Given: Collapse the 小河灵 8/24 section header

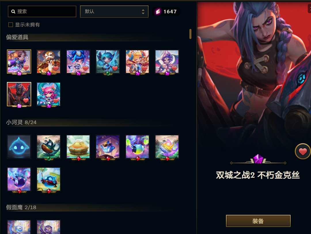Looking at the screenshot, I should point(92,122).
